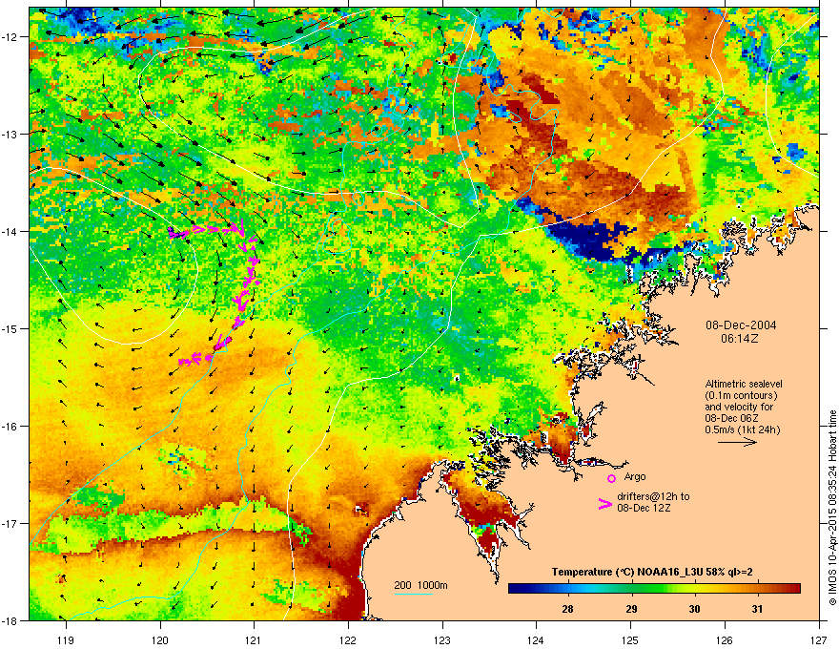
Task: Click the 31 tick label on the color bar
Action: [x=757, y=609]
